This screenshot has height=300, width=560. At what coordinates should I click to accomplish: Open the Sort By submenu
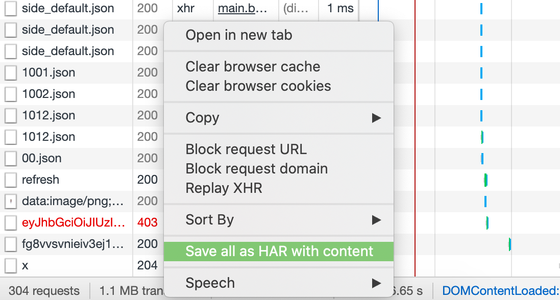point(279,220)
